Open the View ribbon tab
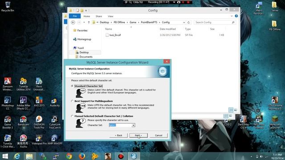Viewport: 285px width, 160px height. coord(110,16)
